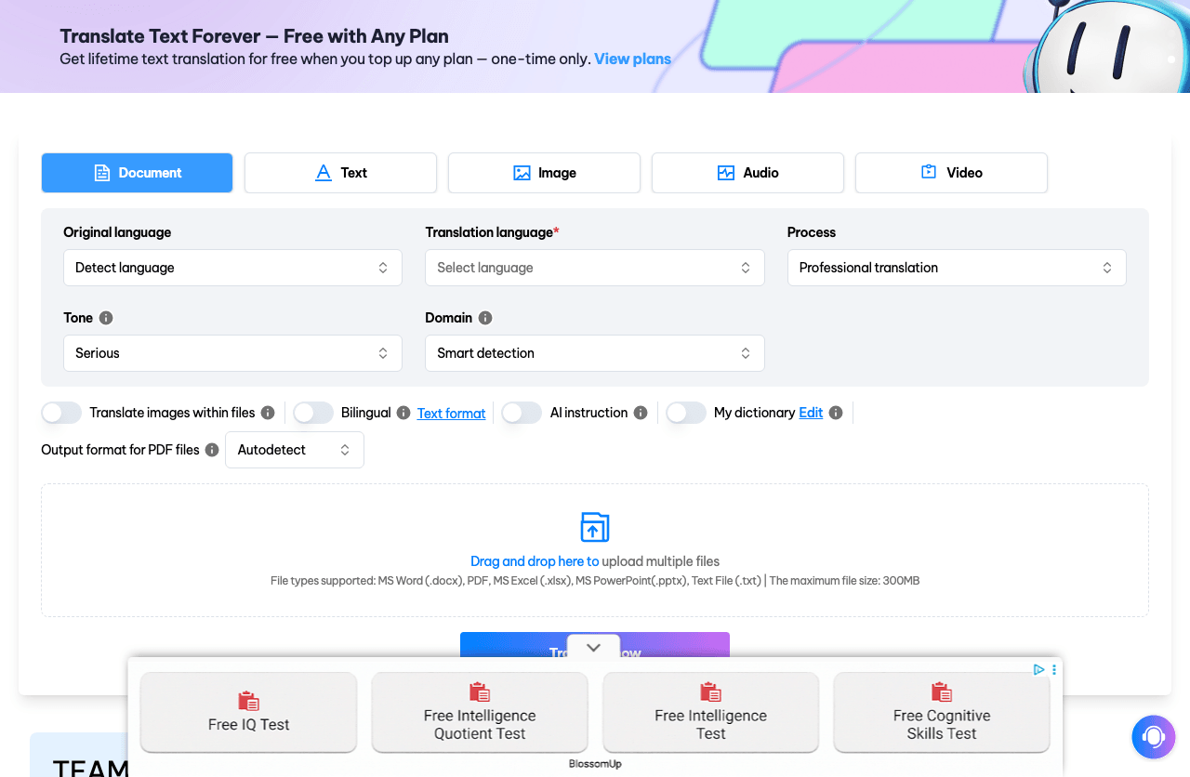Switch to the Video tab
Viewport: 1190px width, 777px height.
coord(951,173)
